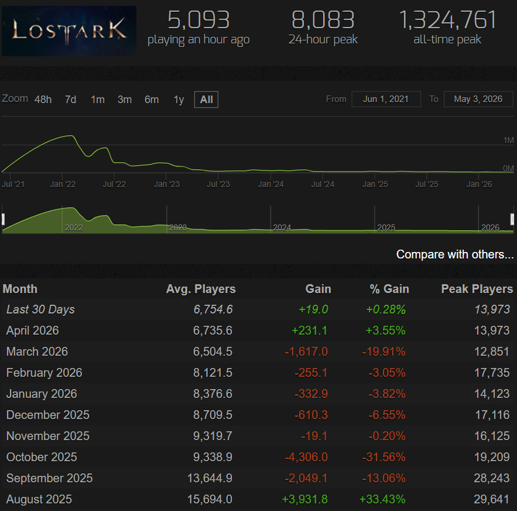The image size is (517, 511).
Task: Set chart zoom to 3m
Action: point(125,100)
